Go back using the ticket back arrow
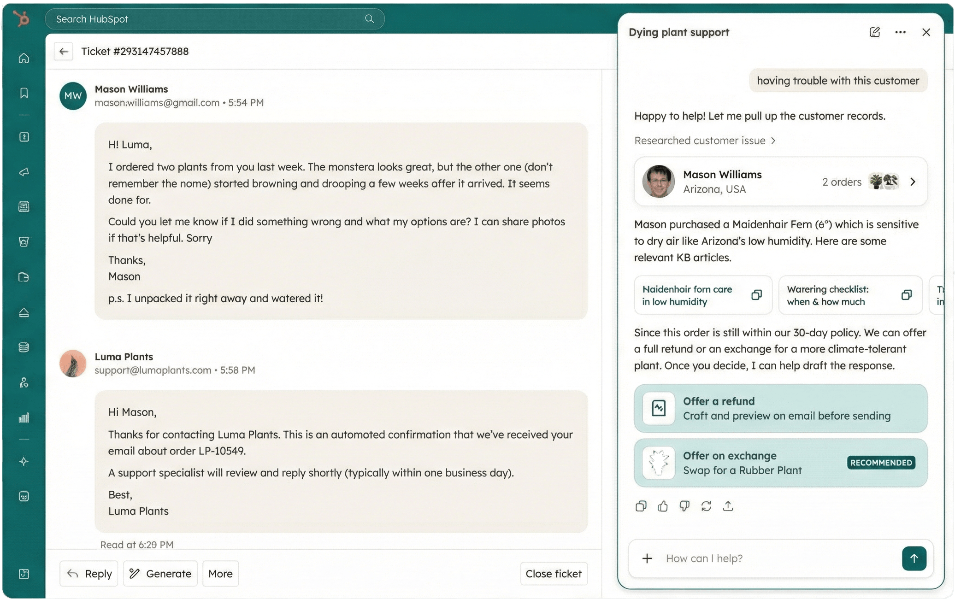The image size is (955, 599). 64,51
